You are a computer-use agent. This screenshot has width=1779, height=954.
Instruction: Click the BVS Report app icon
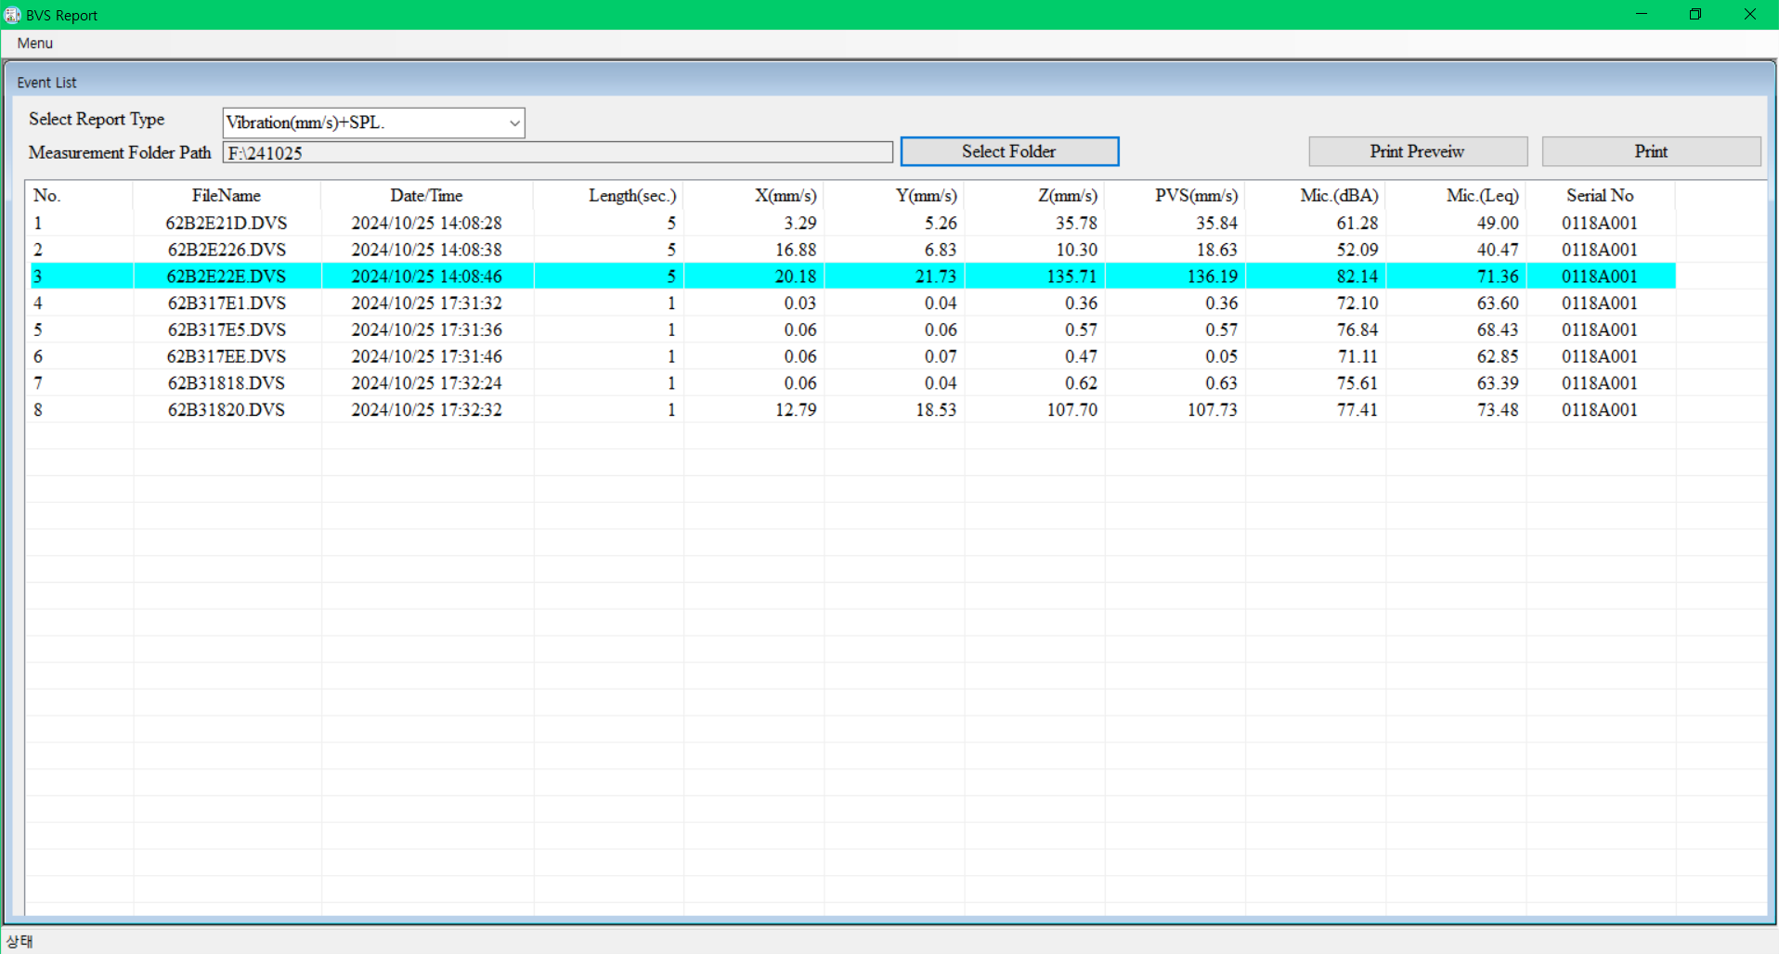12,15
